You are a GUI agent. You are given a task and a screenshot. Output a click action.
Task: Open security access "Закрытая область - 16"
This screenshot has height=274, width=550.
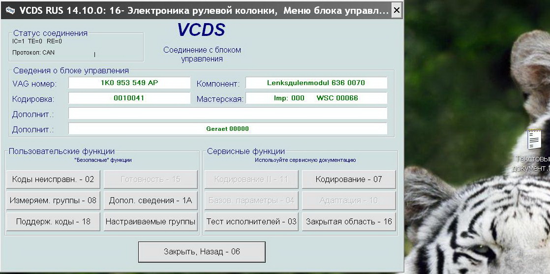click(x=349, y=222)
